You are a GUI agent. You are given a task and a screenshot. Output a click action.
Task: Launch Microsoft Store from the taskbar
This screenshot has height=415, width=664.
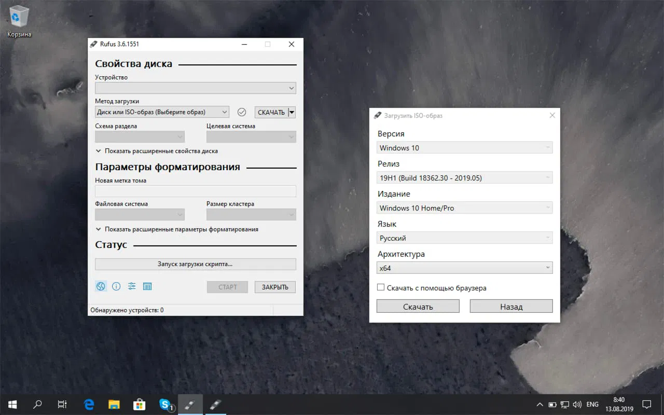click(139, 404)
